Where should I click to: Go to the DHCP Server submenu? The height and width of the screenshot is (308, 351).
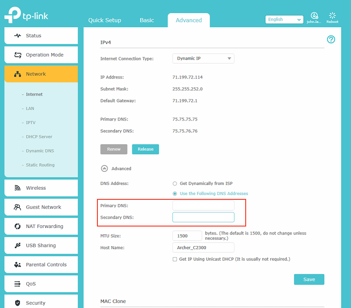click(x=39, y=137)
